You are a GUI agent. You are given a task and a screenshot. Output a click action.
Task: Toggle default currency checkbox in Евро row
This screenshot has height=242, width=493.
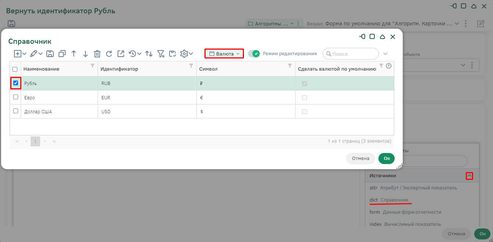point(304,97)
